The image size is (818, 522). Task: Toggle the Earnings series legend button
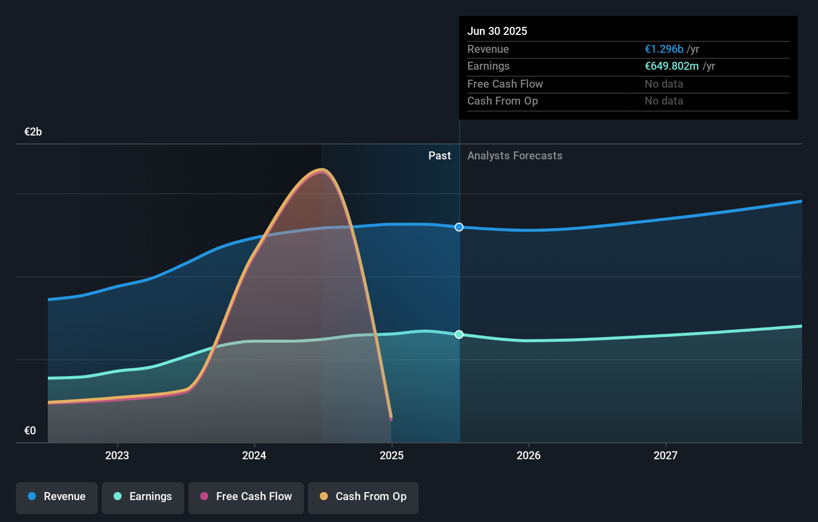(x=143, y=498)
